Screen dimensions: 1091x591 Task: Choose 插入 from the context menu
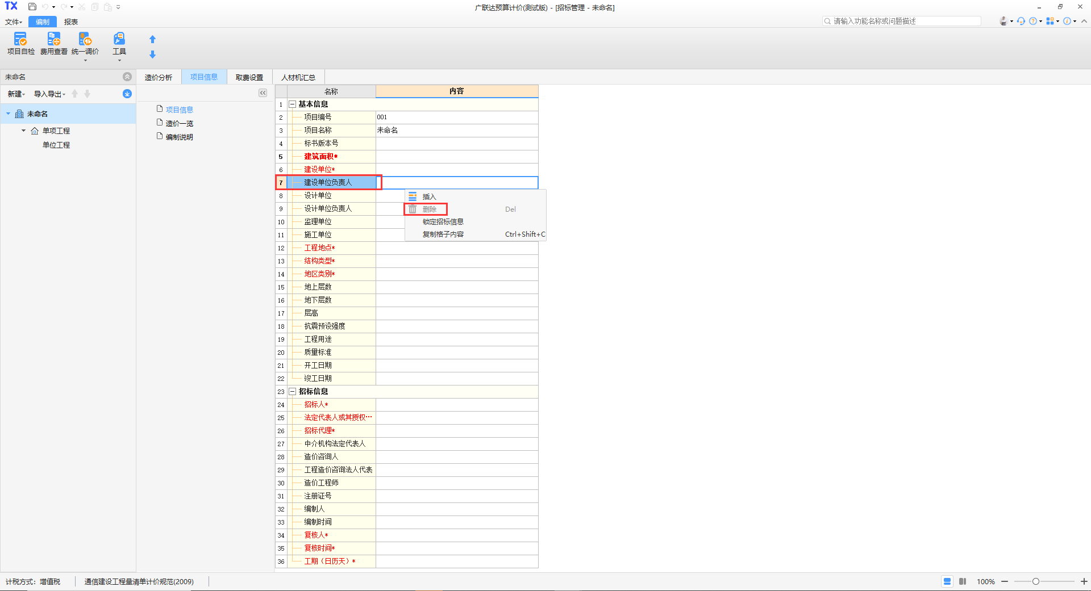pos(429,196)
